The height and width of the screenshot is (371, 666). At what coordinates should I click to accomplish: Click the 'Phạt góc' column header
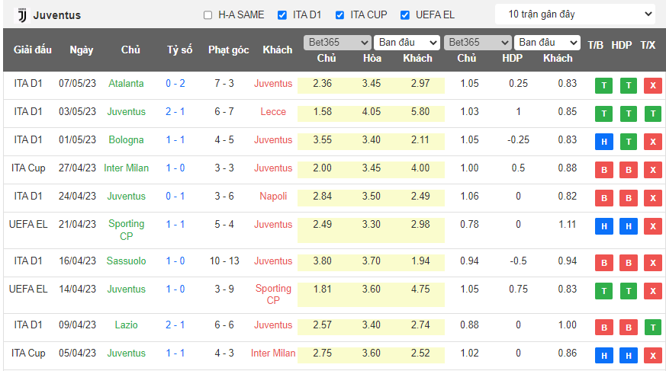pos(228,50)
